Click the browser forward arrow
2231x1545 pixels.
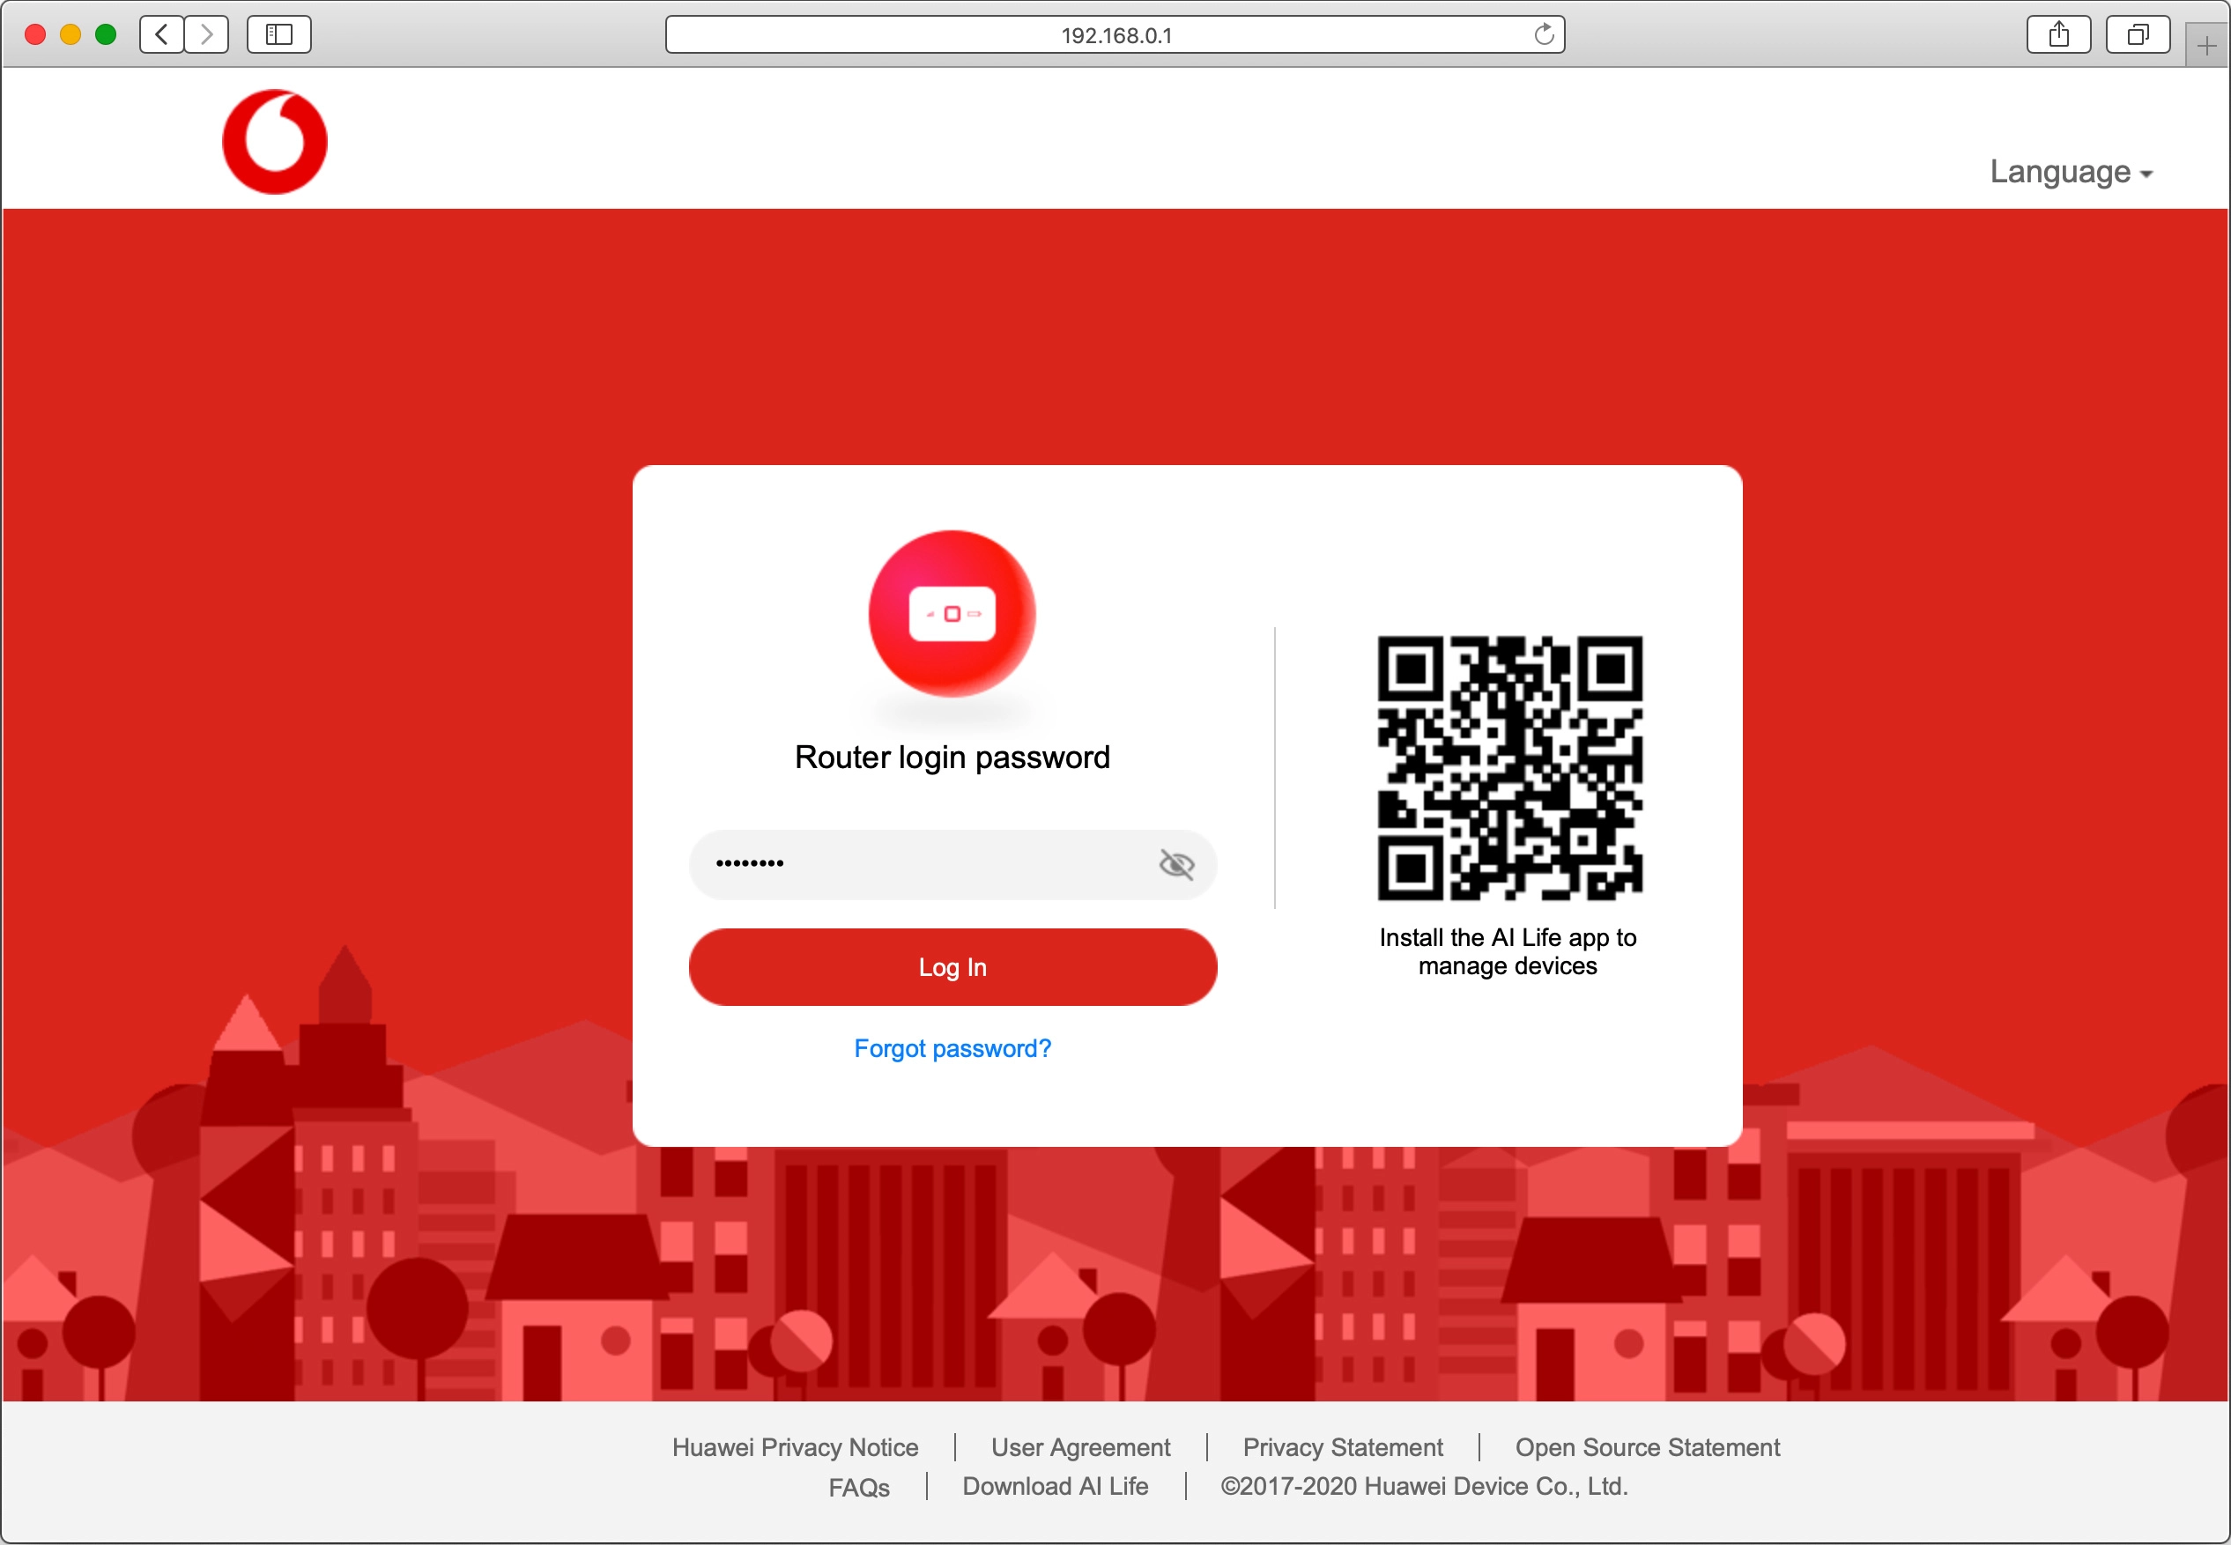tap(206, 35)
